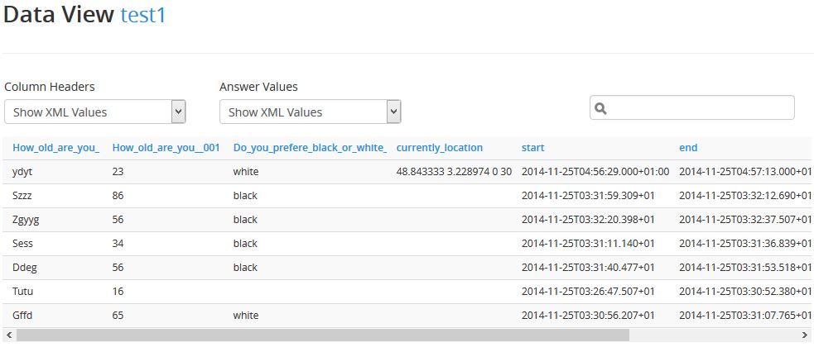Select the ydyt row
The width and height of the screenshot is (814, 347).
(408, 172)
